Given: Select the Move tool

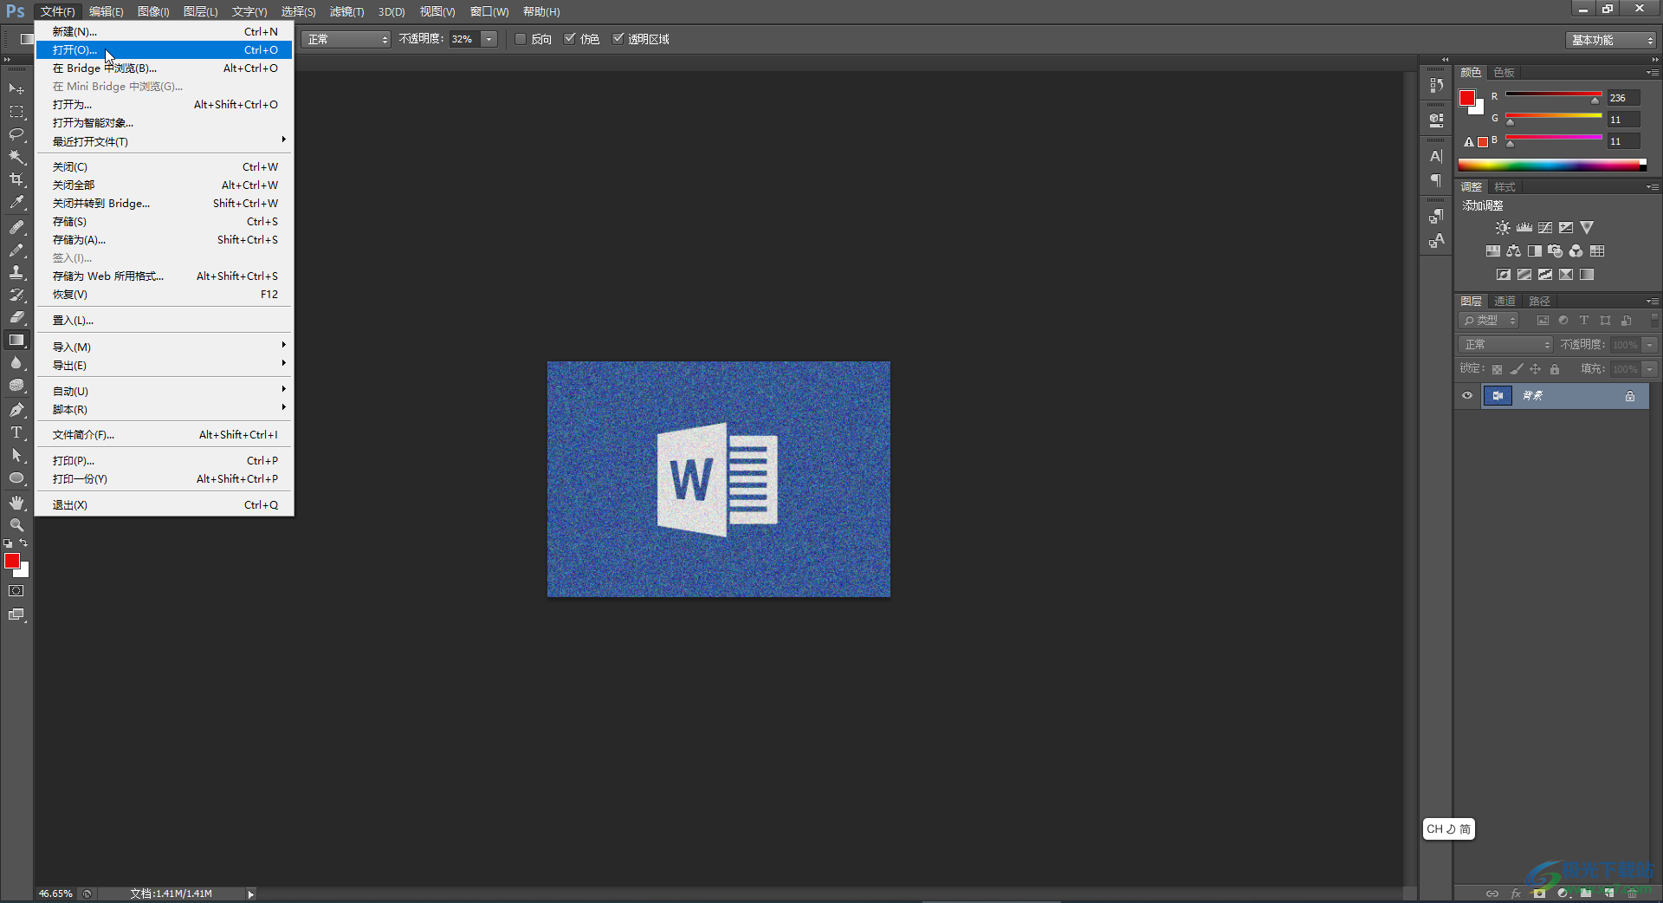Looking at the screenshot, I should pos(16,88).
